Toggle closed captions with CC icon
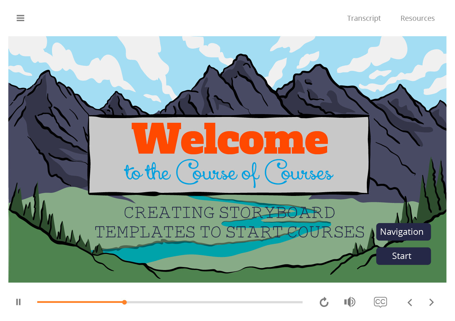Image resolution: width=455 pixels, height=321 pixels. [x=381, y=302]
